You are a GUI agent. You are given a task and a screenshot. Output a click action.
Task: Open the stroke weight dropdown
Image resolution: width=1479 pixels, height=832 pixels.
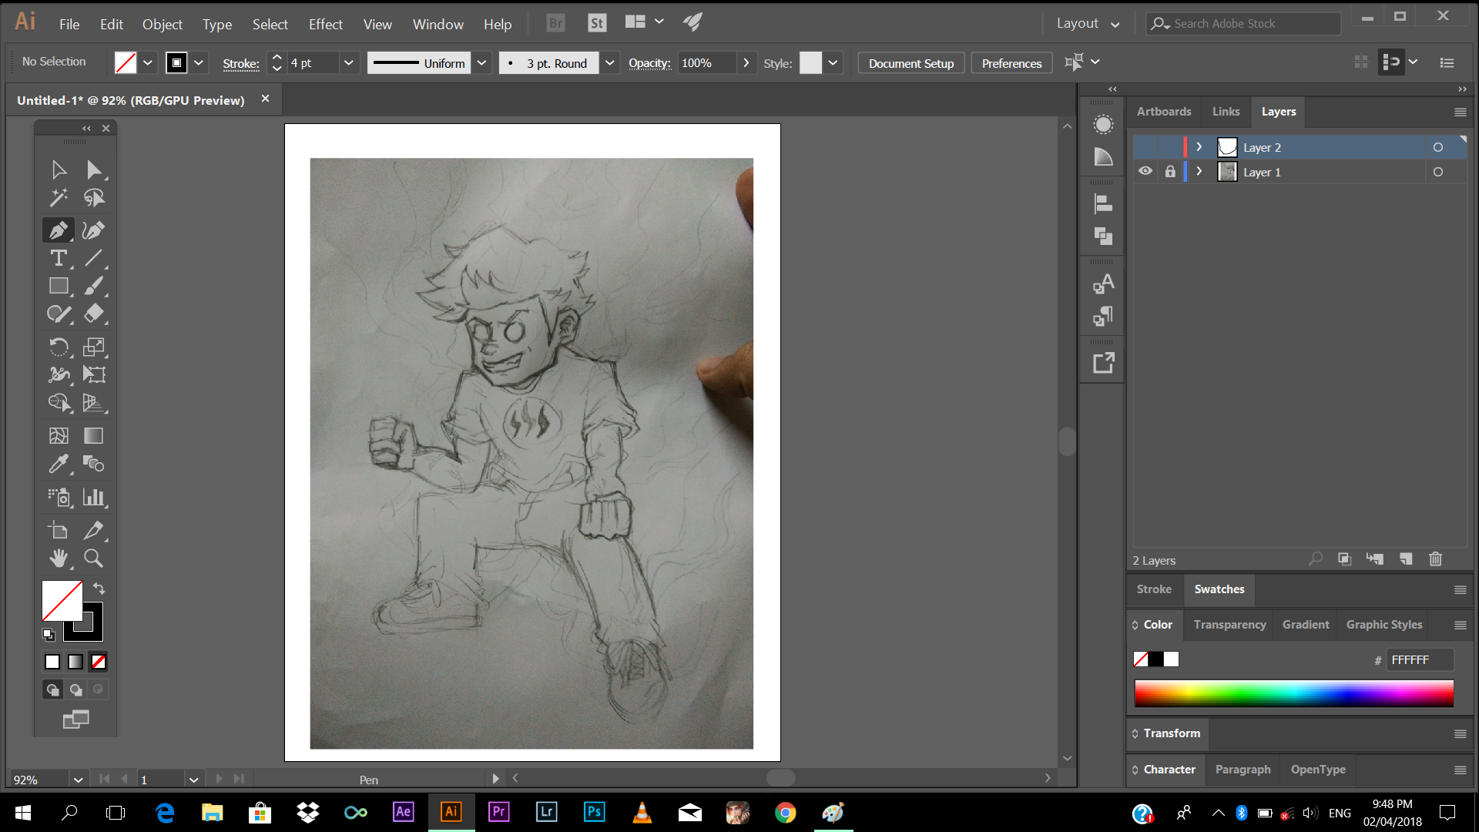click(x=348, y=63)
